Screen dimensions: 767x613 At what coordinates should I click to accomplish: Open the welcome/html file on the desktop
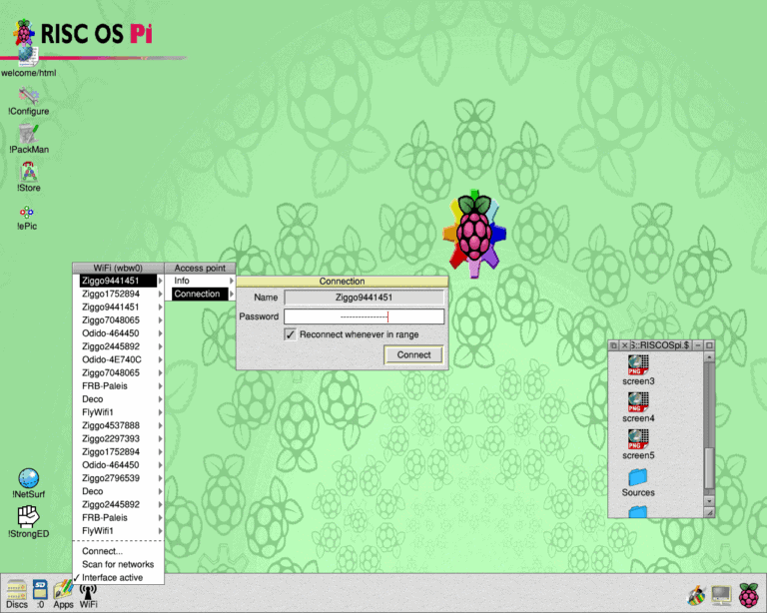(x=28, y=61)
